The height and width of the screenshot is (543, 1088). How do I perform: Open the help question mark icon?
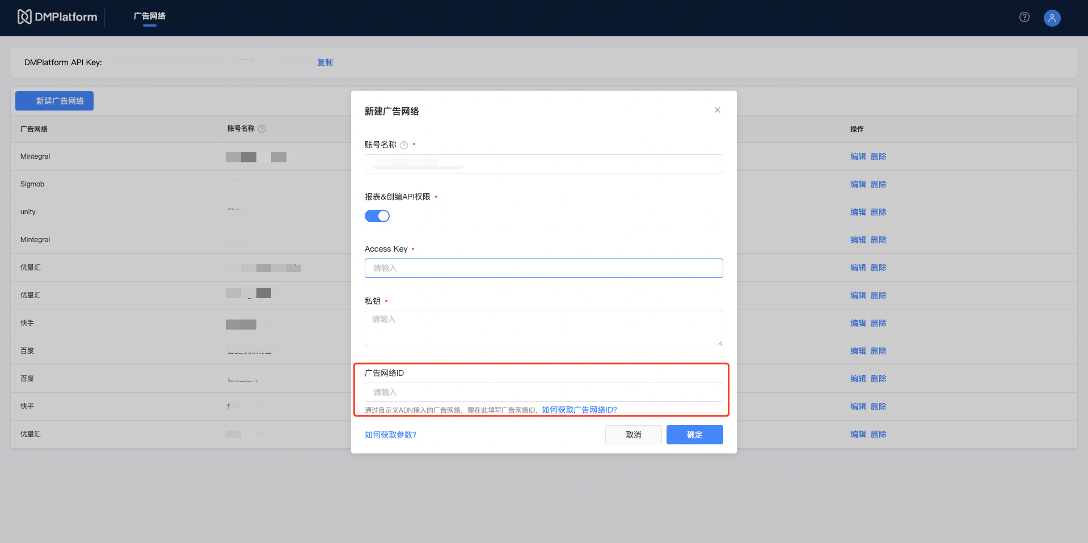[x=1024, y=17]
